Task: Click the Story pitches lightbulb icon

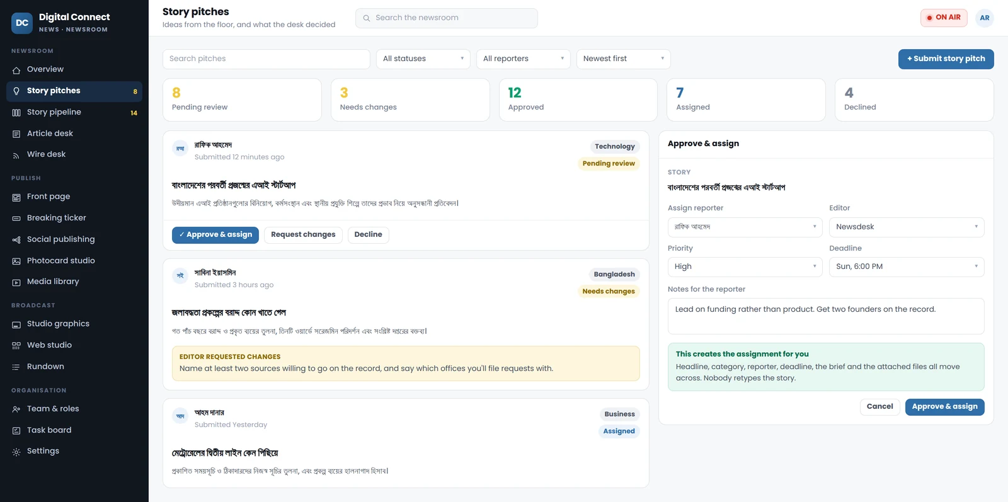Action: [x=16, y=91]
